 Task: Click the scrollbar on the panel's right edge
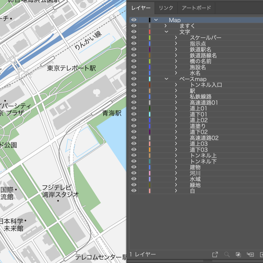point(262,131)
